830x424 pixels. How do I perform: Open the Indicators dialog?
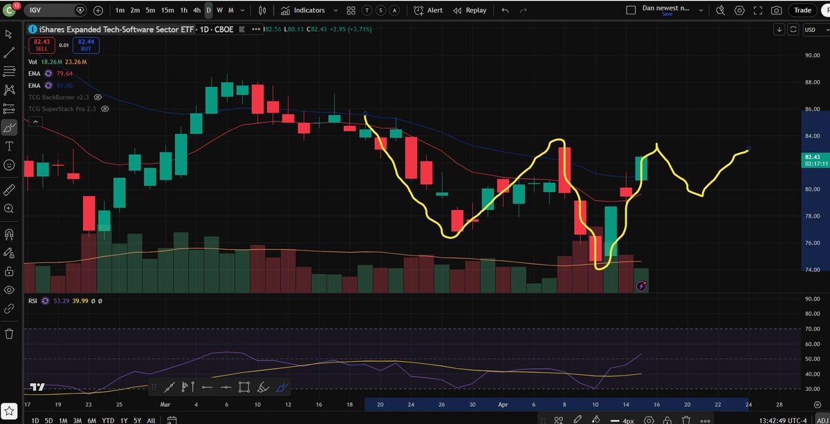click(303, 10)
